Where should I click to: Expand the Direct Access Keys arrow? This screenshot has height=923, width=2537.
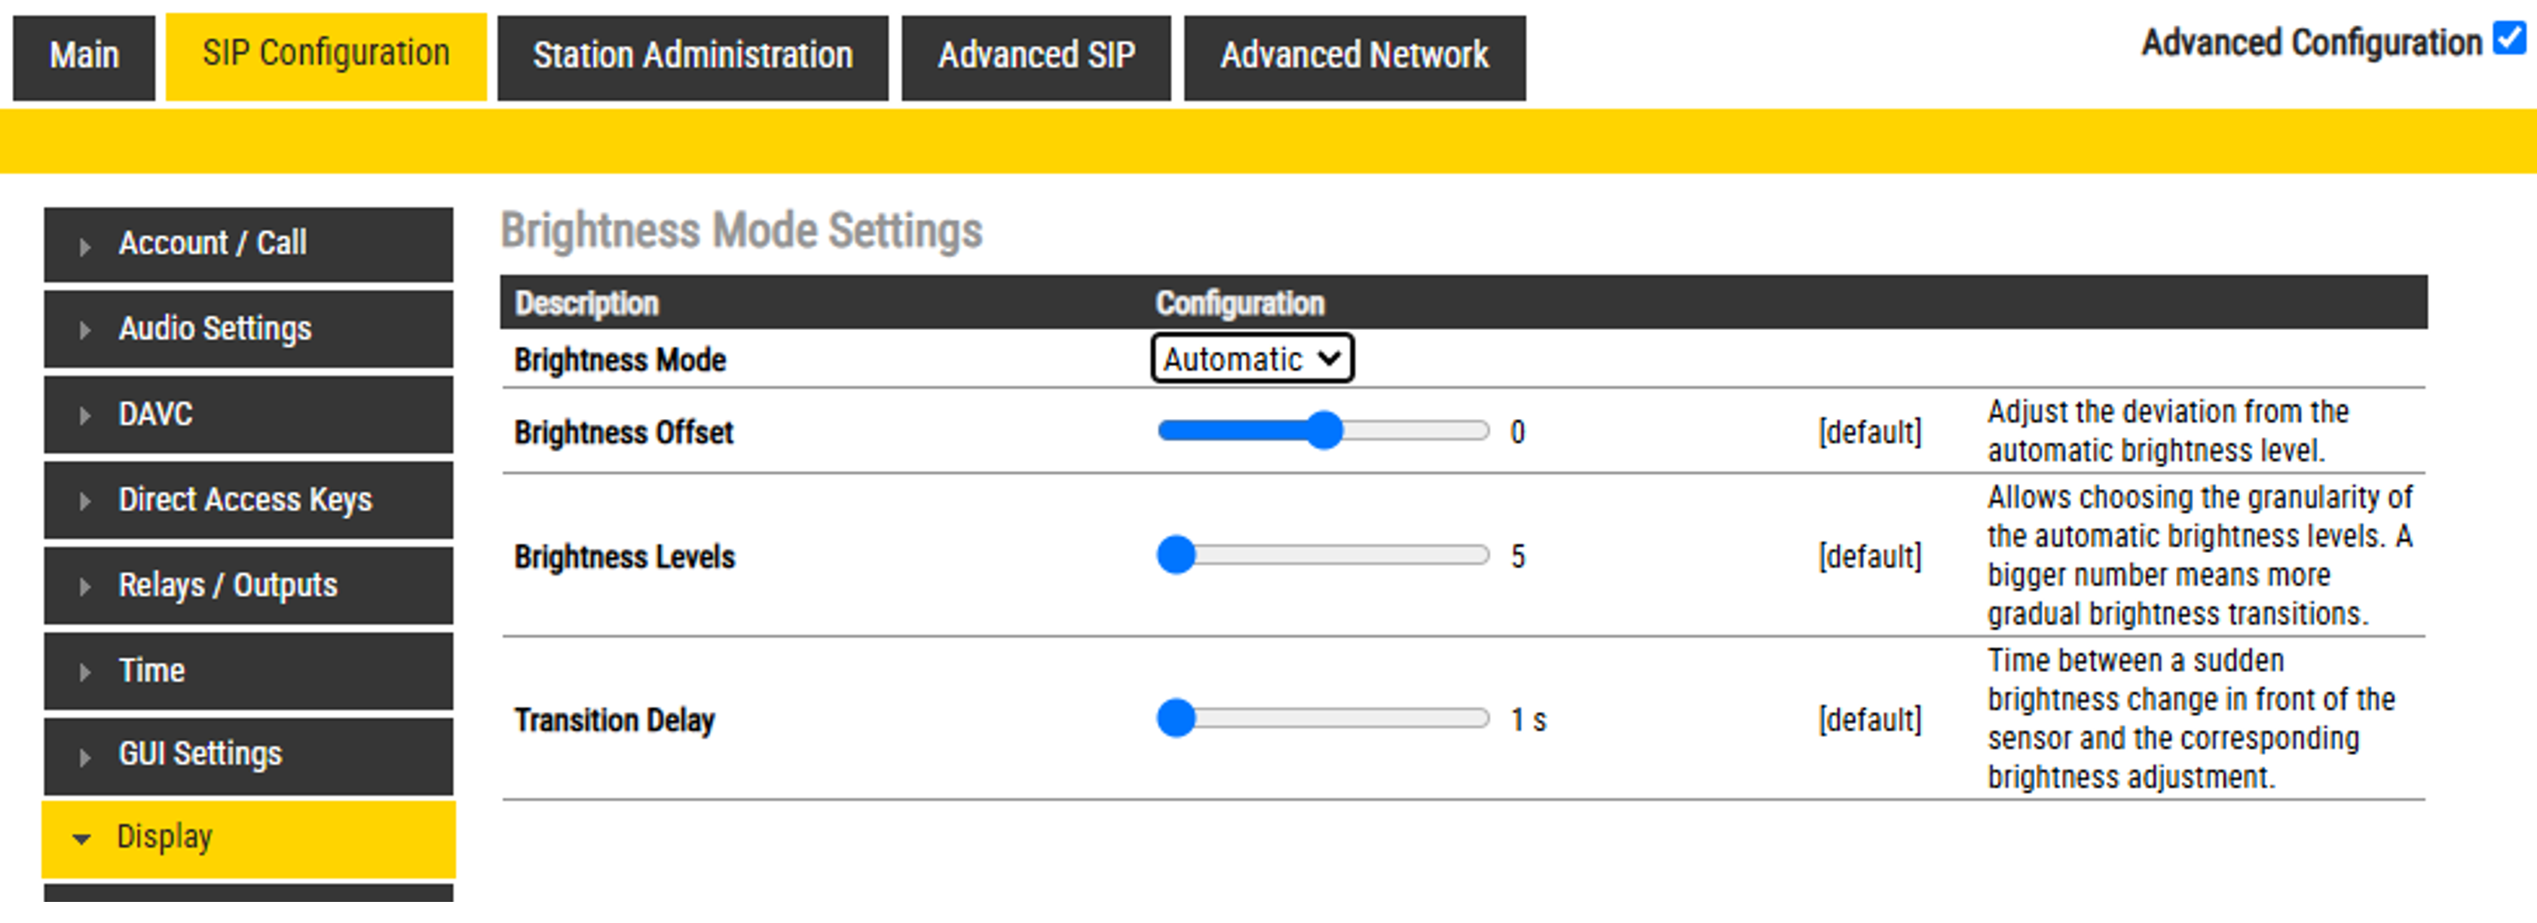pos(84,500)
